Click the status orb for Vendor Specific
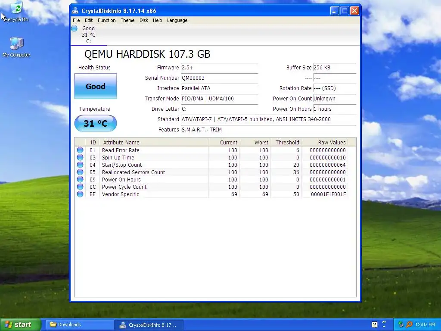Image resolution: width=441 pixels, height=331 pixels. tap(80, 194)
